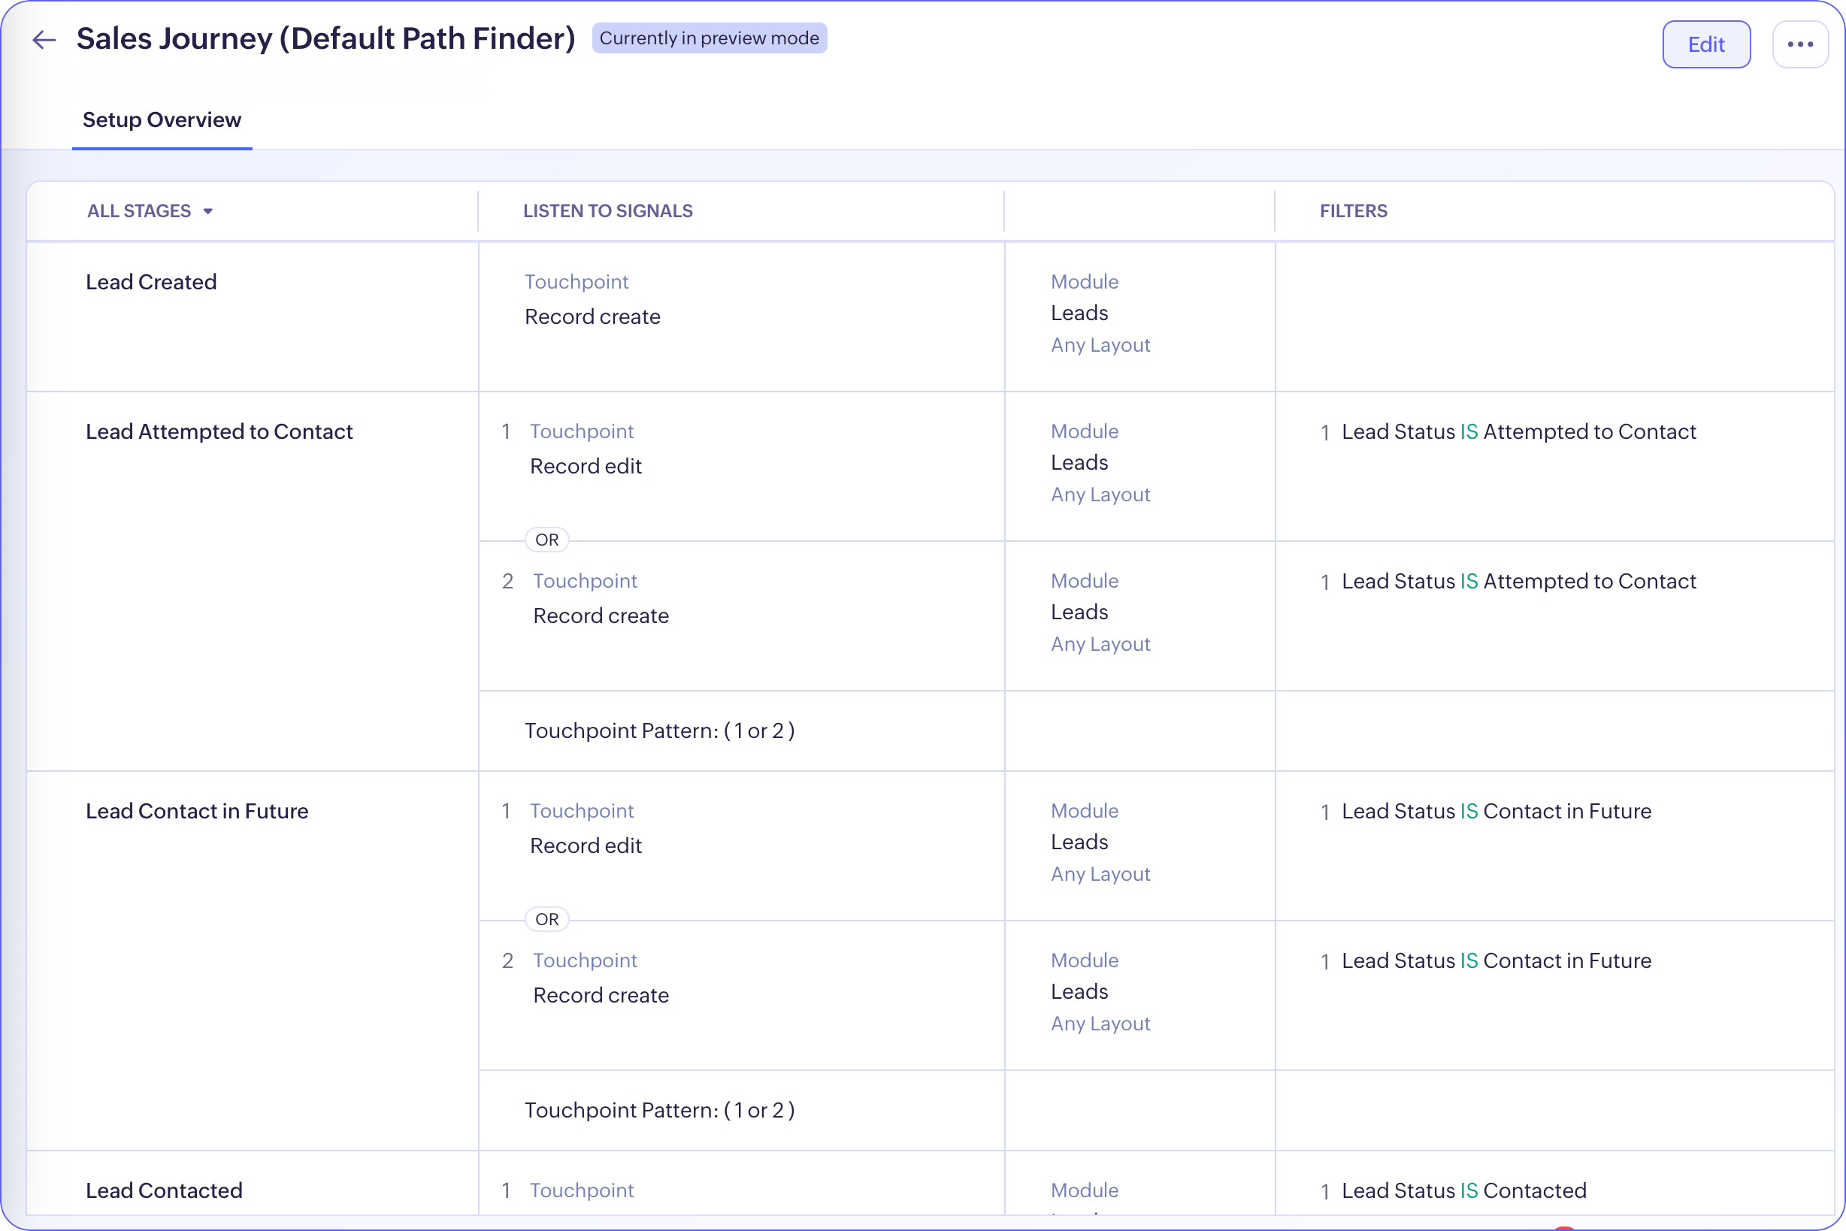1846x1231 pixels.
Task: Select the Lead Contact in Future stage
Action: tap(197, 811)
